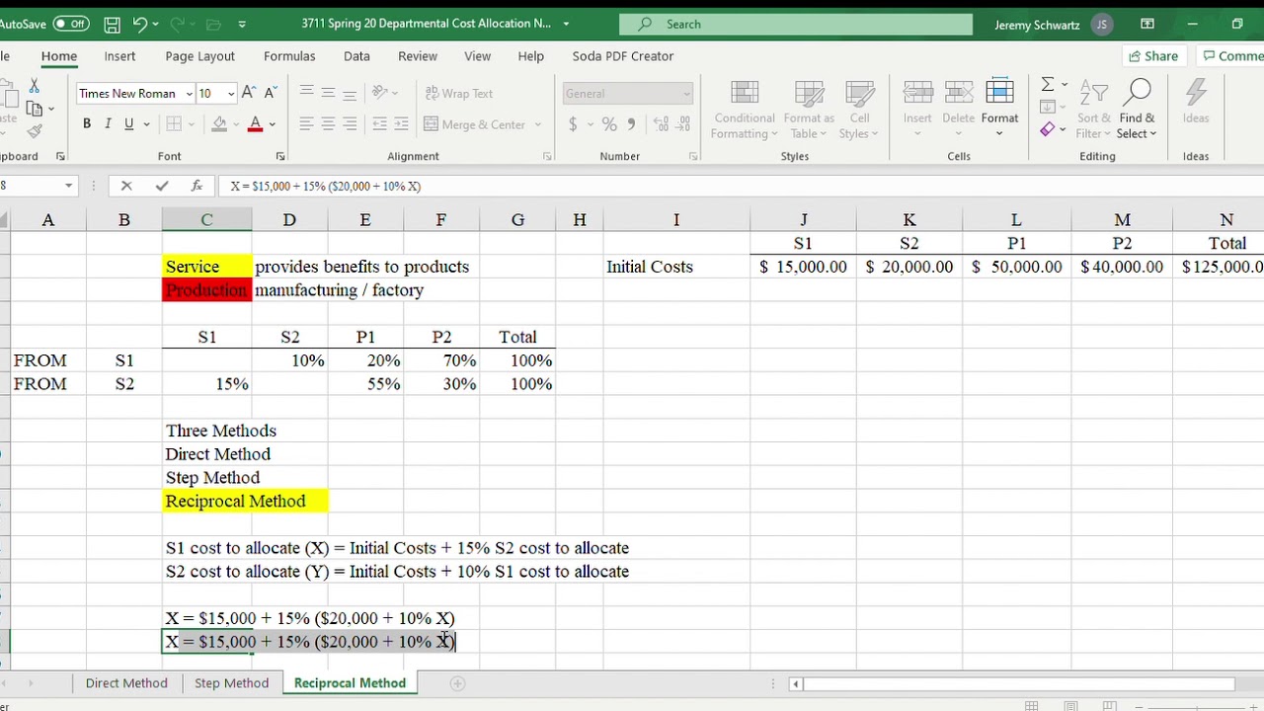Screen dimensions: 1264x711
Task: Click the AutoSum sigma icon
Action: click(1048, 85)
